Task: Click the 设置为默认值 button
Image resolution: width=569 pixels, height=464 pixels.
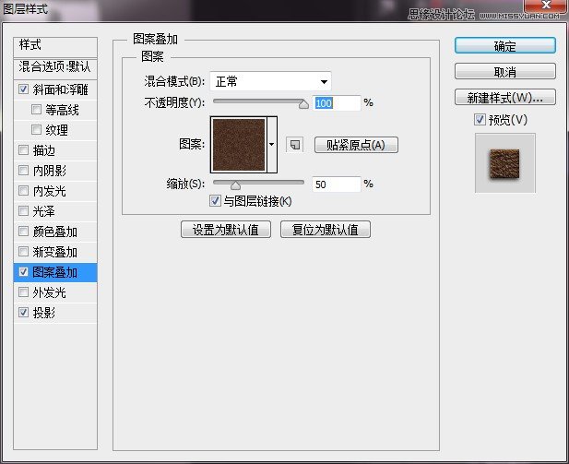Action: (226, 230)
